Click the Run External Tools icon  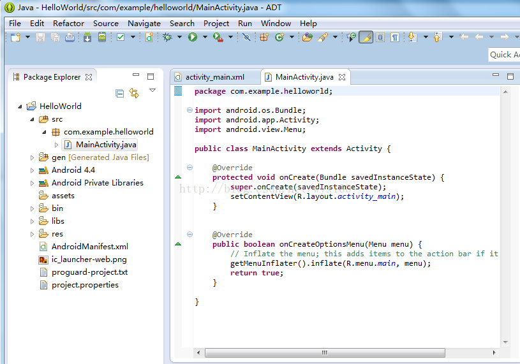(x=218, y=37)
